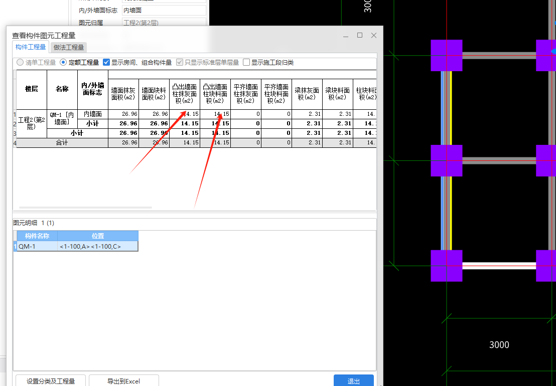This screenshot has height=386, width=556.
Task: Click the 位置 header in 图元明细
Action: [x=98, y=236]
